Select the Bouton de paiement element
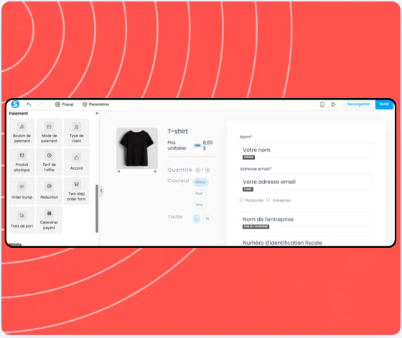 pyautogui.click(x=22, y=133)
